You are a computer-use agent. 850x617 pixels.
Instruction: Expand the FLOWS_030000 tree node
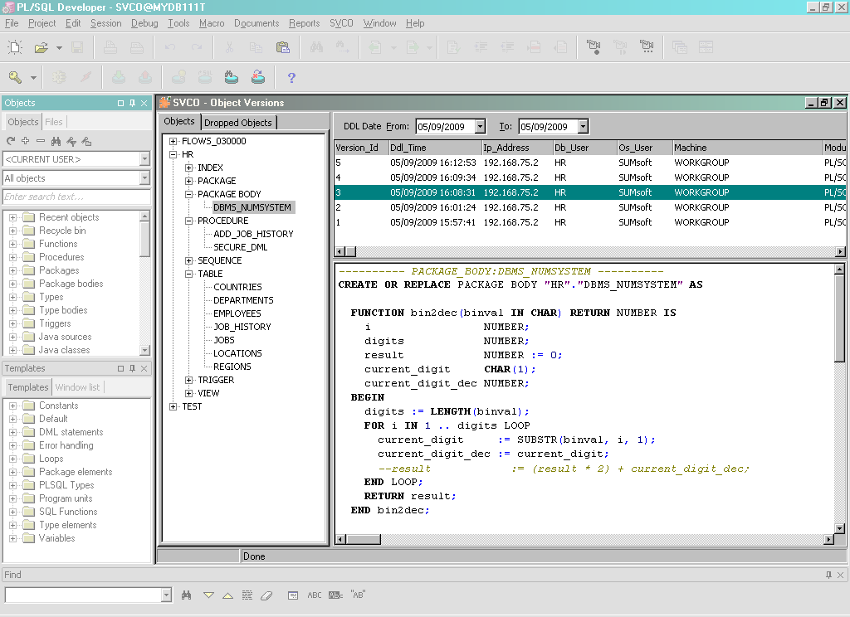pyautogui.click(x=173, y=141)
